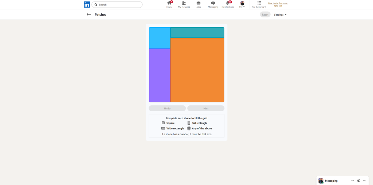Click the Square legend icon
Viewport: 373px width, 185px height.
(163, 123)
